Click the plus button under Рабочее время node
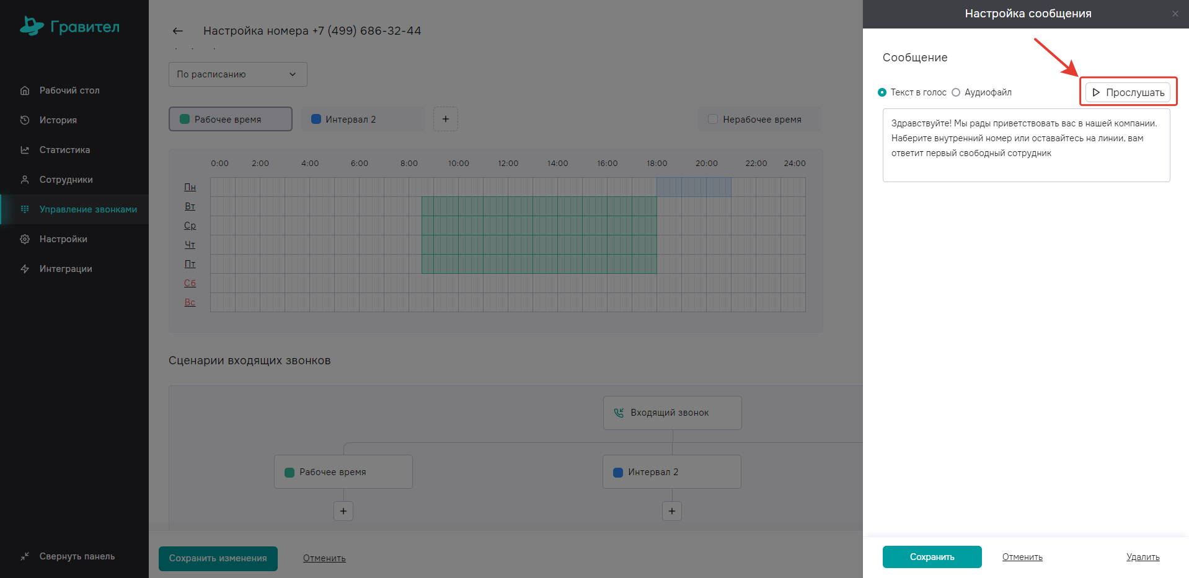 click(343, 511)
